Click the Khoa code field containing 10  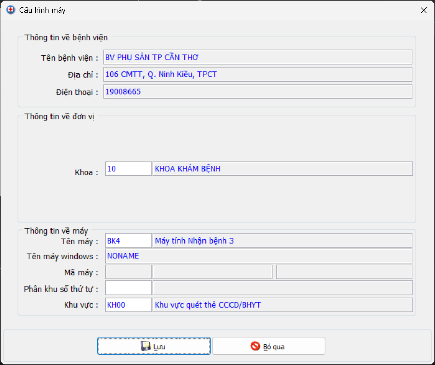tap(129, 169)
